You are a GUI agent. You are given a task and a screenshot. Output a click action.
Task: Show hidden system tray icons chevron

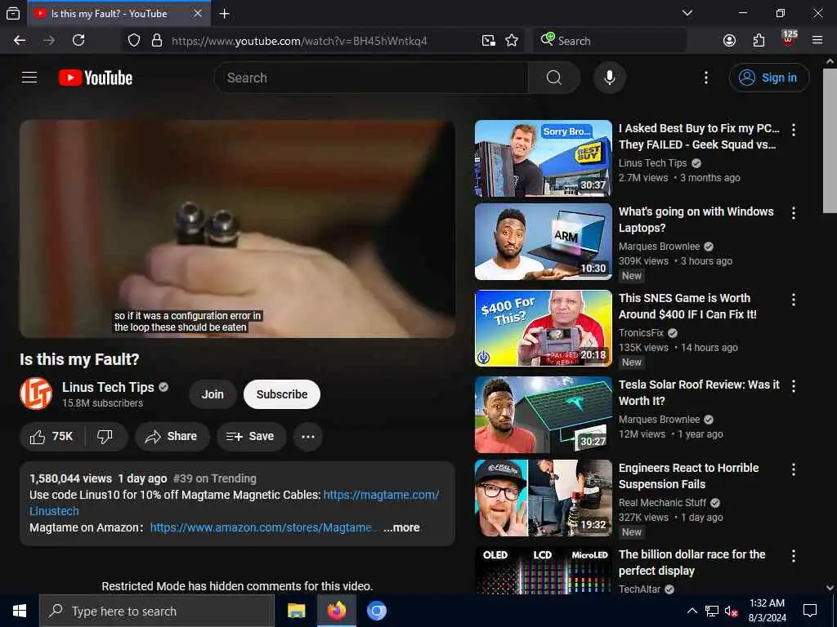pyautogui.click(x=692, y=611)
